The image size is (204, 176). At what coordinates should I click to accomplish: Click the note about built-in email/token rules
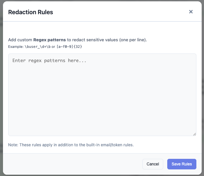coord(71,145)
